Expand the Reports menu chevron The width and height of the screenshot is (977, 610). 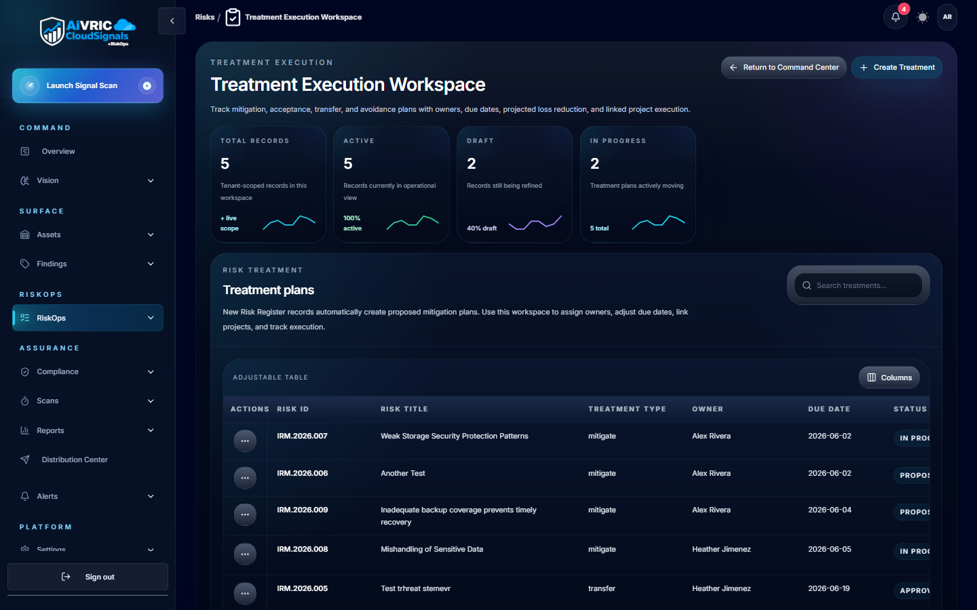pyautogui.click(x=151, y=430)
